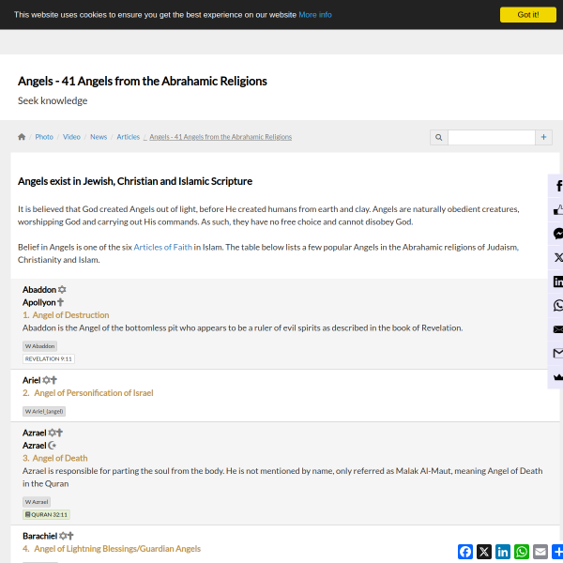Follow the Articles of Faith link
This screenshot has height=563, width=563.
[x=162, y=247]
